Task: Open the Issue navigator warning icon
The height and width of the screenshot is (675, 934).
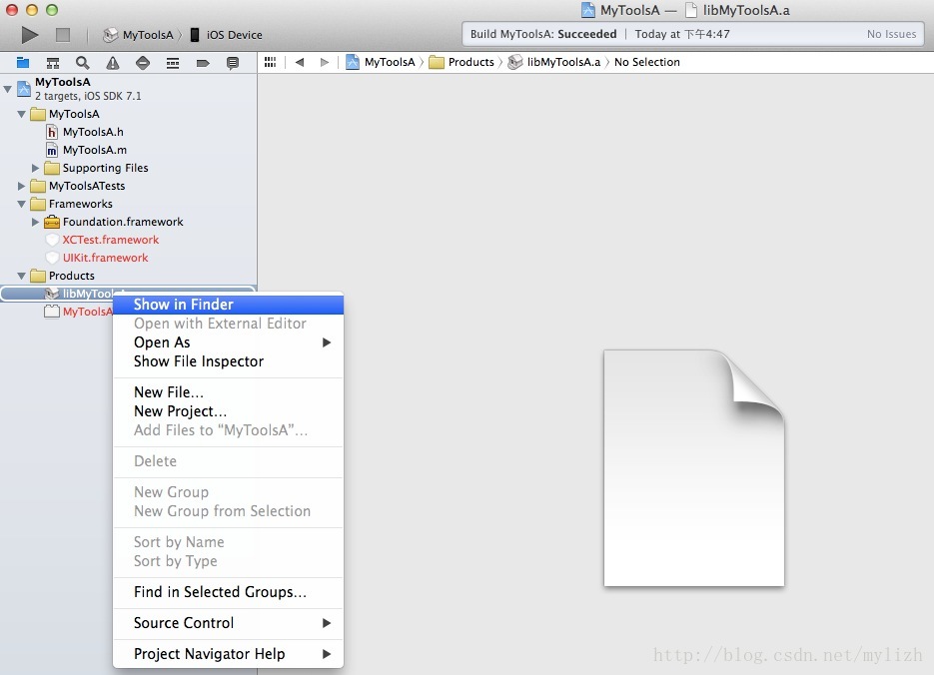Action: [x=113, y=63]
